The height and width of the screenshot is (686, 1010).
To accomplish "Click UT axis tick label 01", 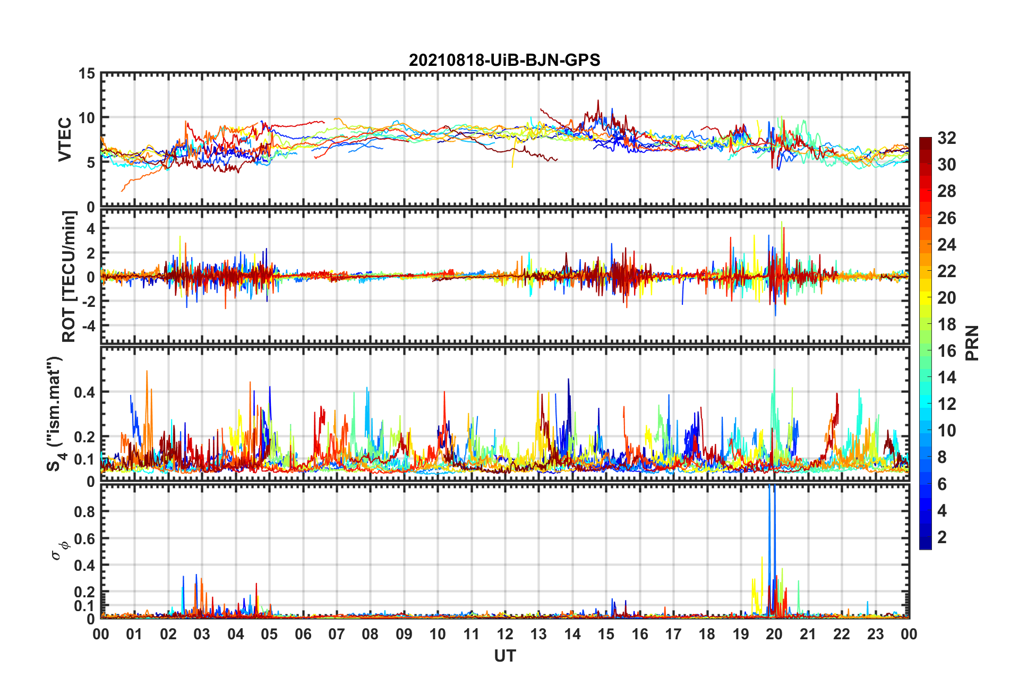I will pyautogui.click(x=134, y=634).
